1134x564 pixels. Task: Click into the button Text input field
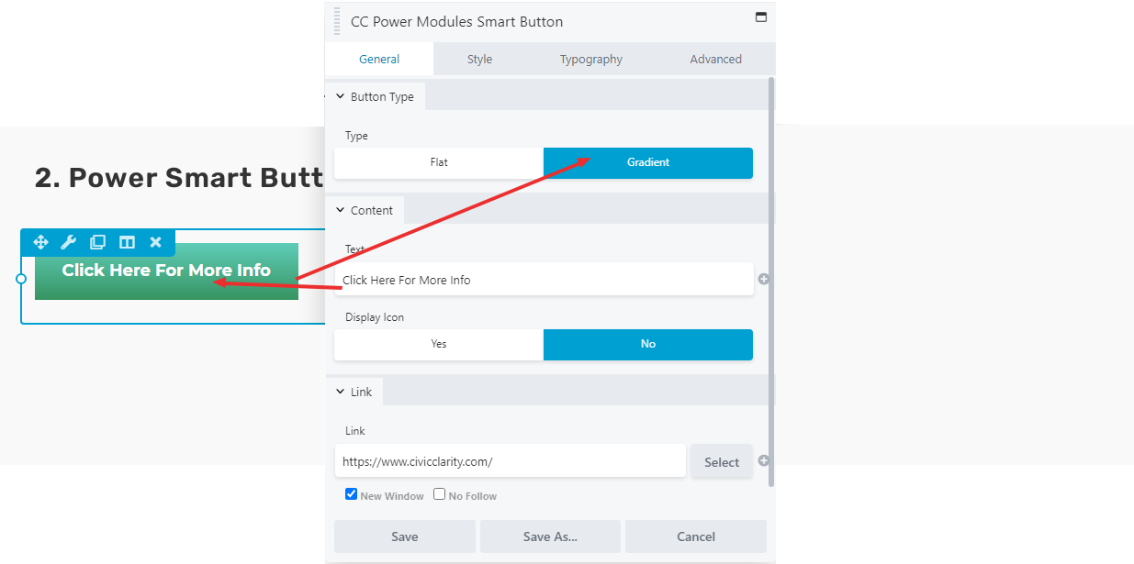pos(544,280)
